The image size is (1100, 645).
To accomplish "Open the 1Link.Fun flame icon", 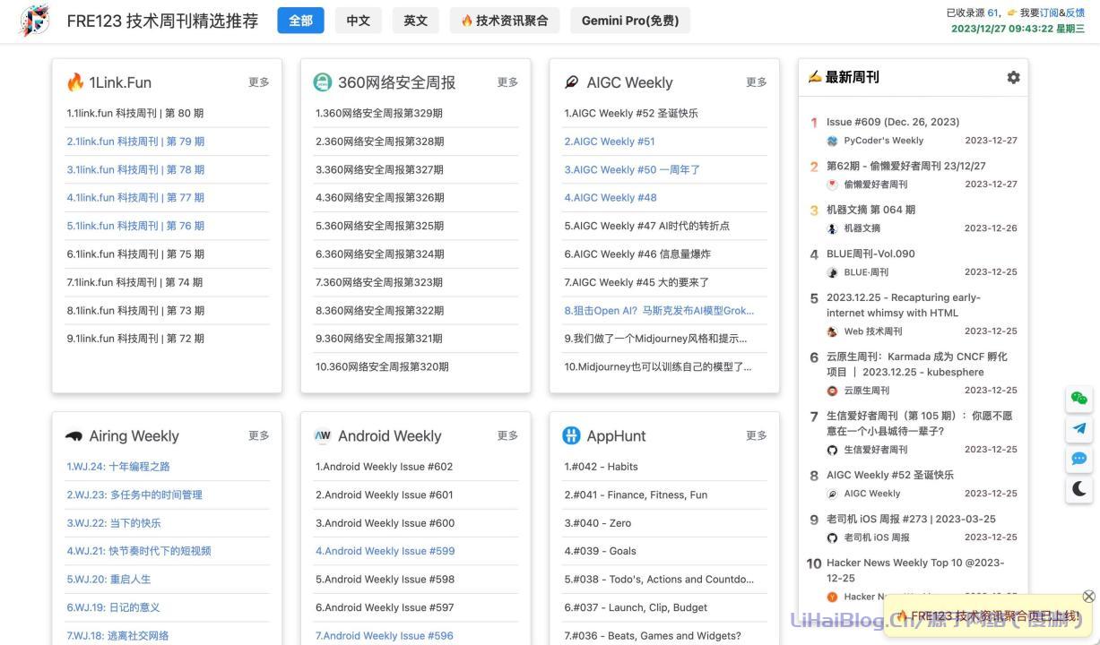I will pos(75,82).
